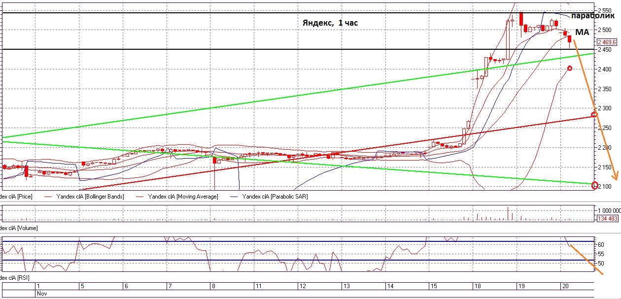Select date 13 on the time axis
Image resolution: width=621 pixels, height=299 pixels.
346,286
